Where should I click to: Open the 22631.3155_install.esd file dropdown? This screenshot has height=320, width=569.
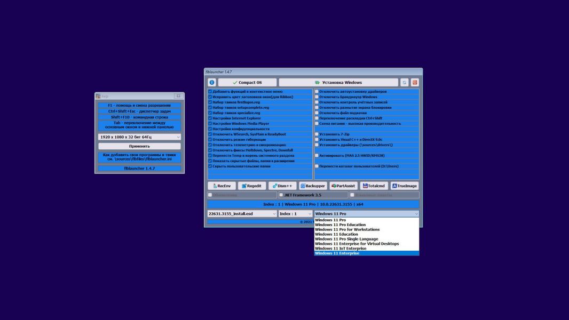tap(242, 214)
